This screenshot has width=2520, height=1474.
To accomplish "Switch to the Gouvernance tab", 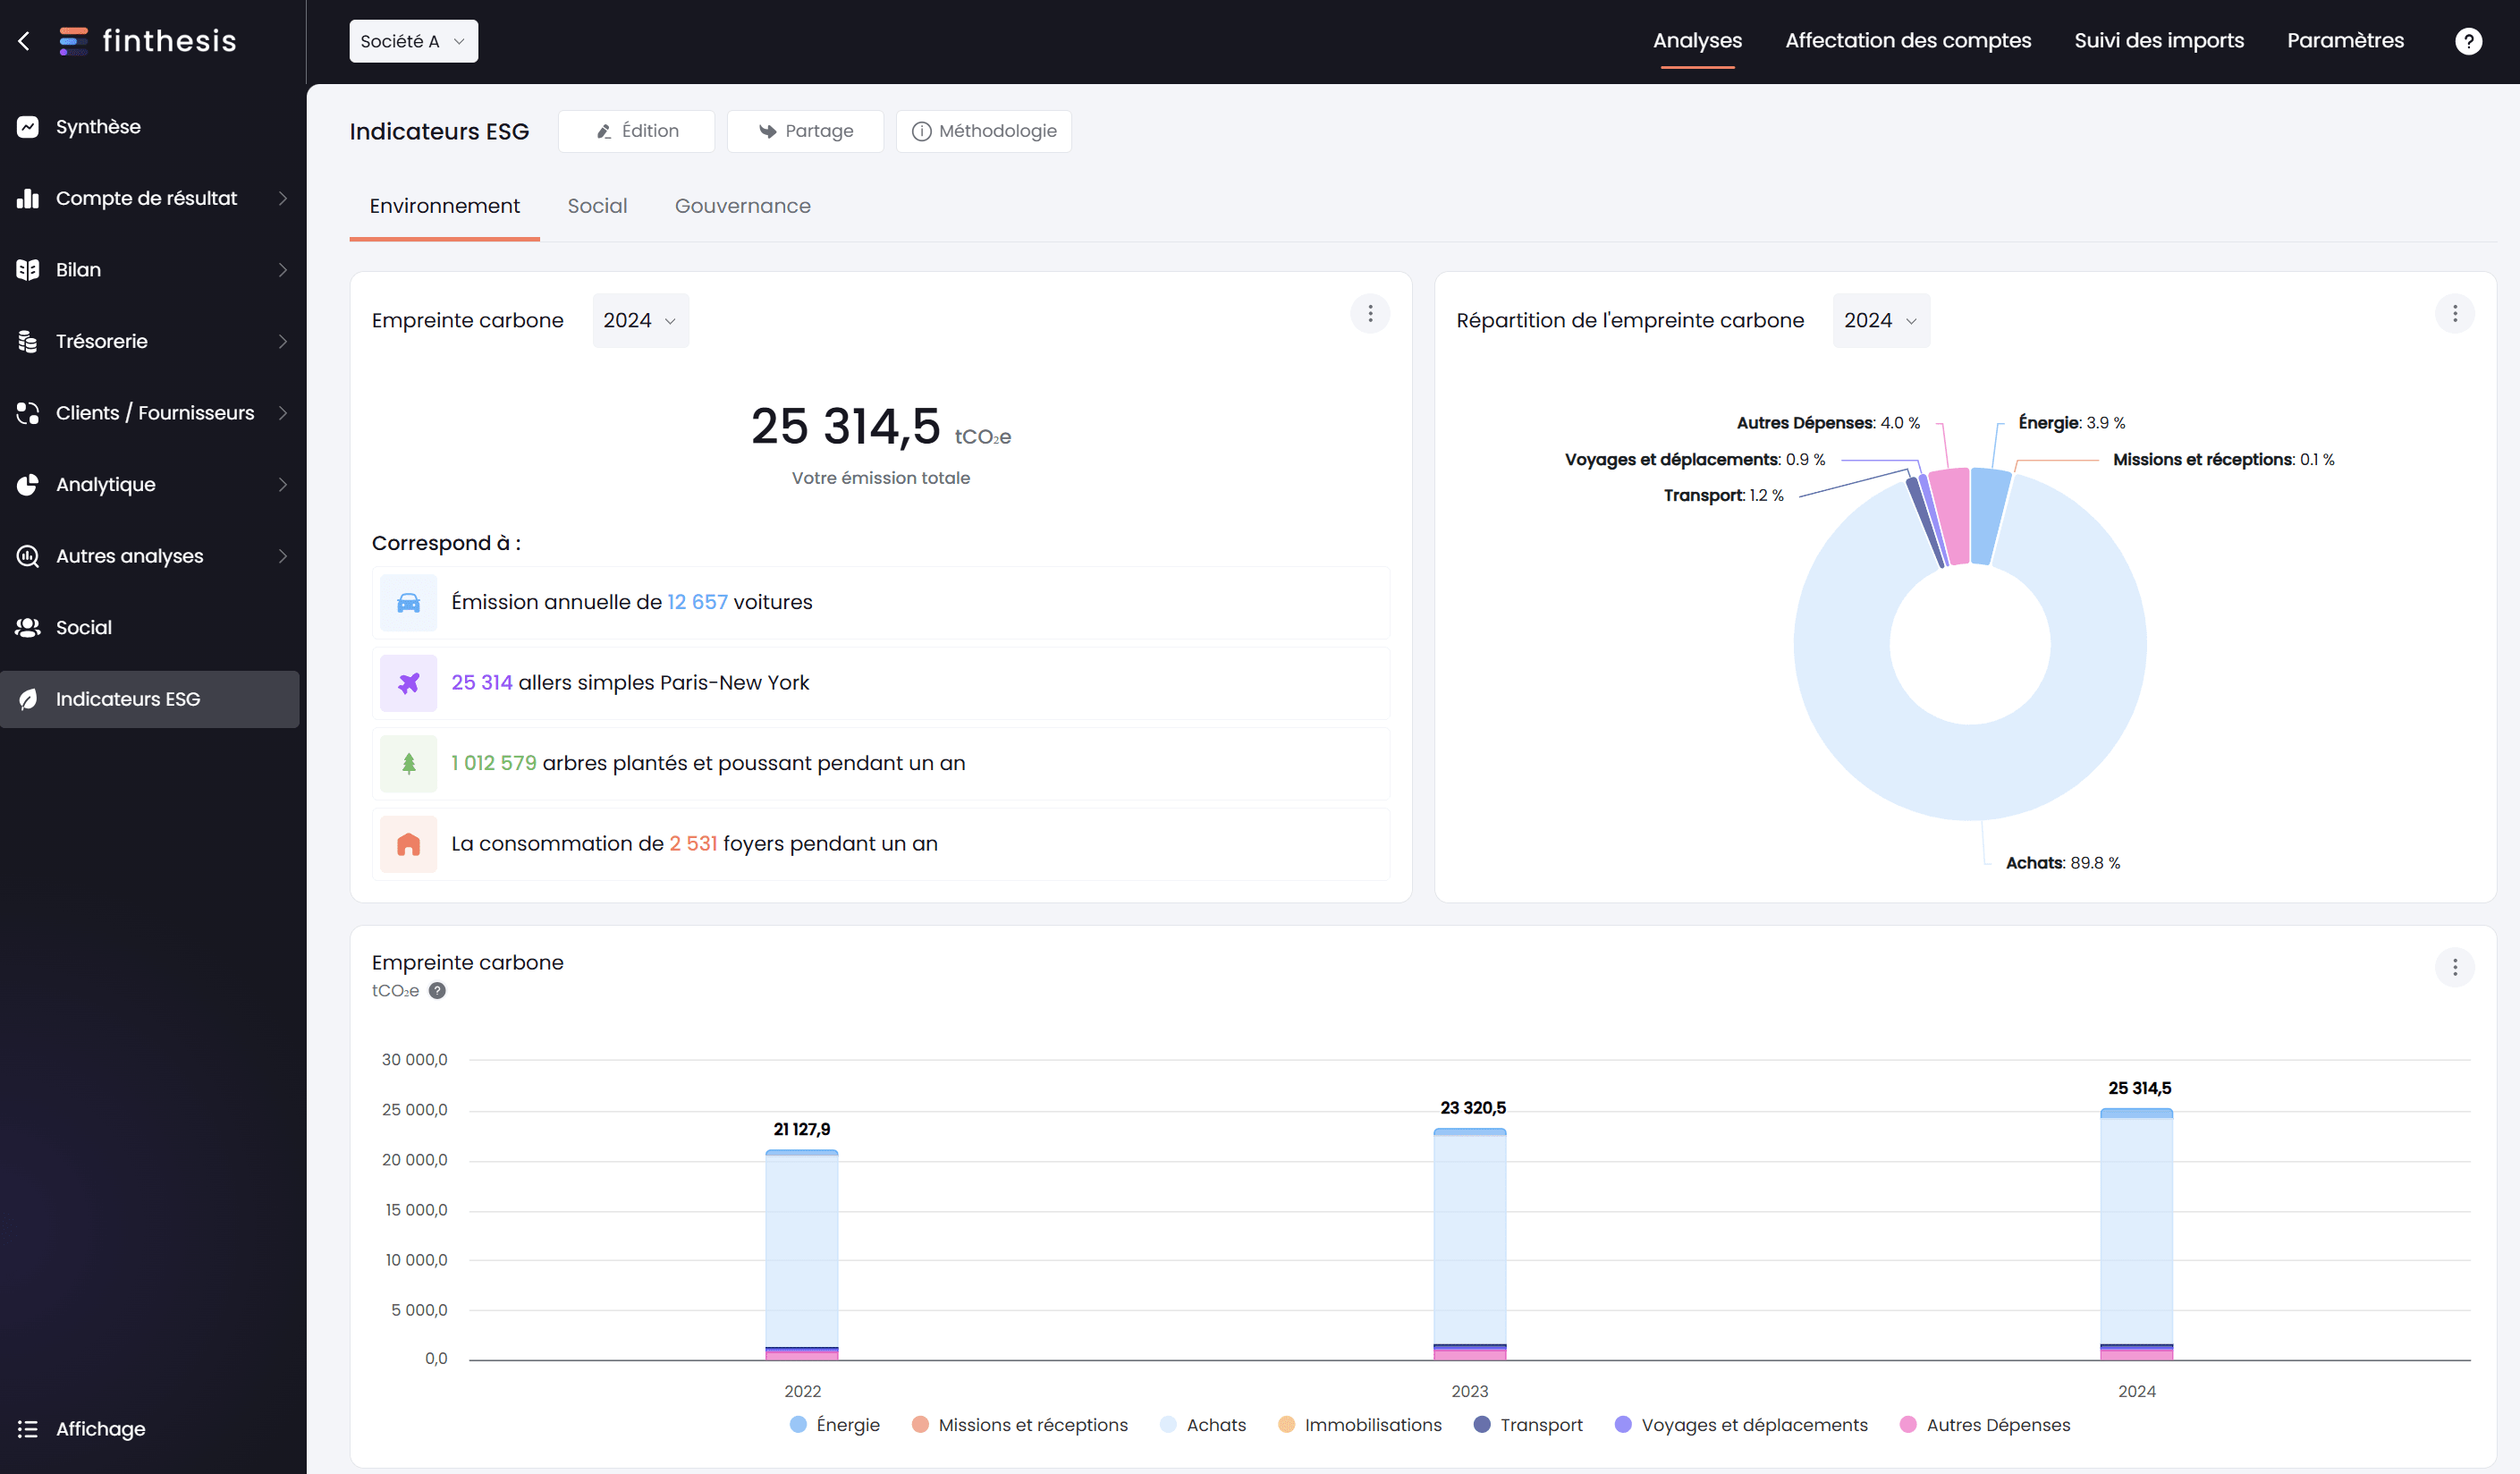I will coord(742,206).
